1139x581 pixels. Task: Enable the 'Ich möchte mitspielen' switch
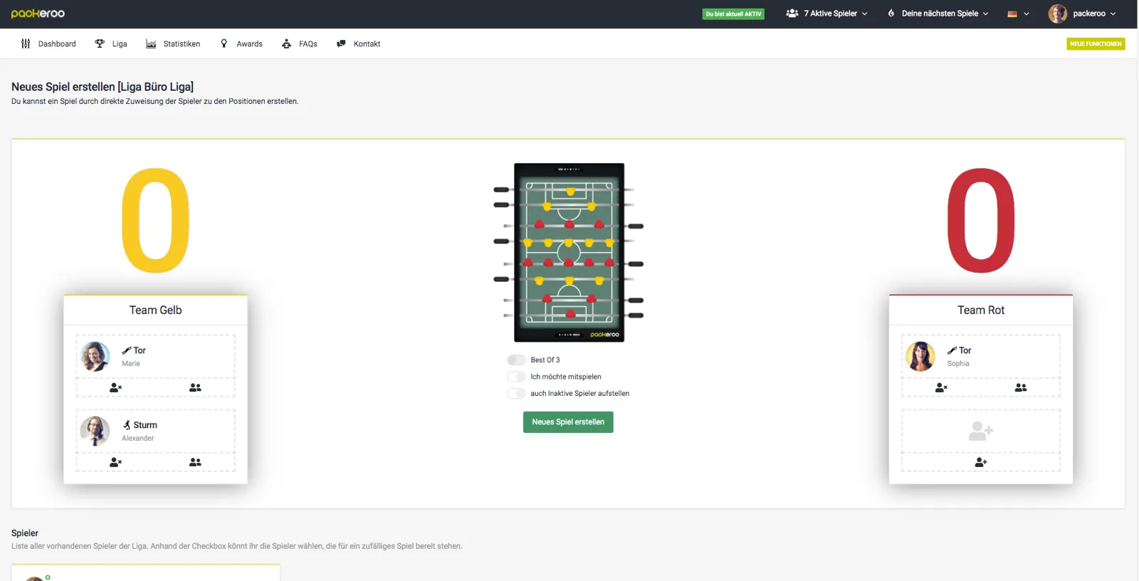coord(516,377)
